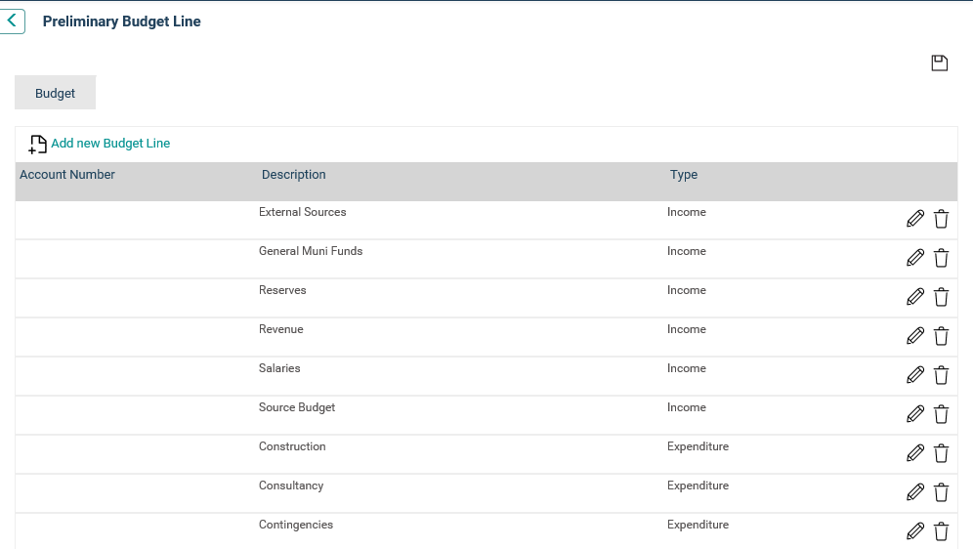Delete the General Muni Funds row
Screen dimensions: 973x549
coord(942,258)
